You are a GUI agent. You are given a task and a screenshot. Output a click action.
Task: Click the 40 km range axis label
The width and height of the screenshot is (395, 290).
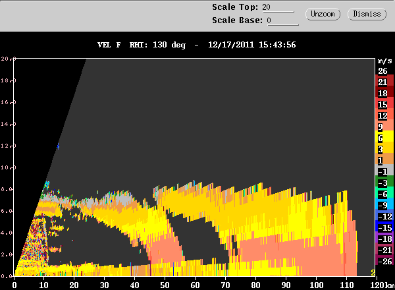pyautogui.click(x=134, y=285)
